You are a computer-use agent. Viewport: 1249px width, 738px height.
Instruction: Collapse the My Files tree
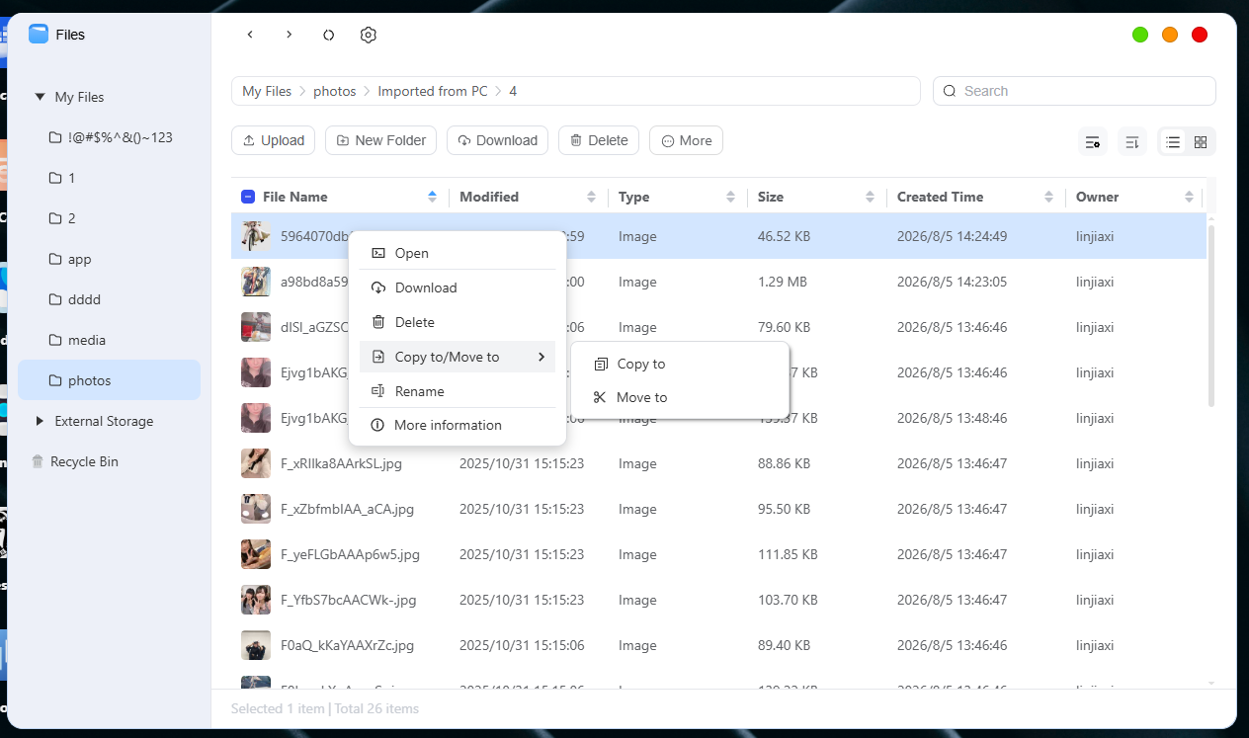pos(40,97)
